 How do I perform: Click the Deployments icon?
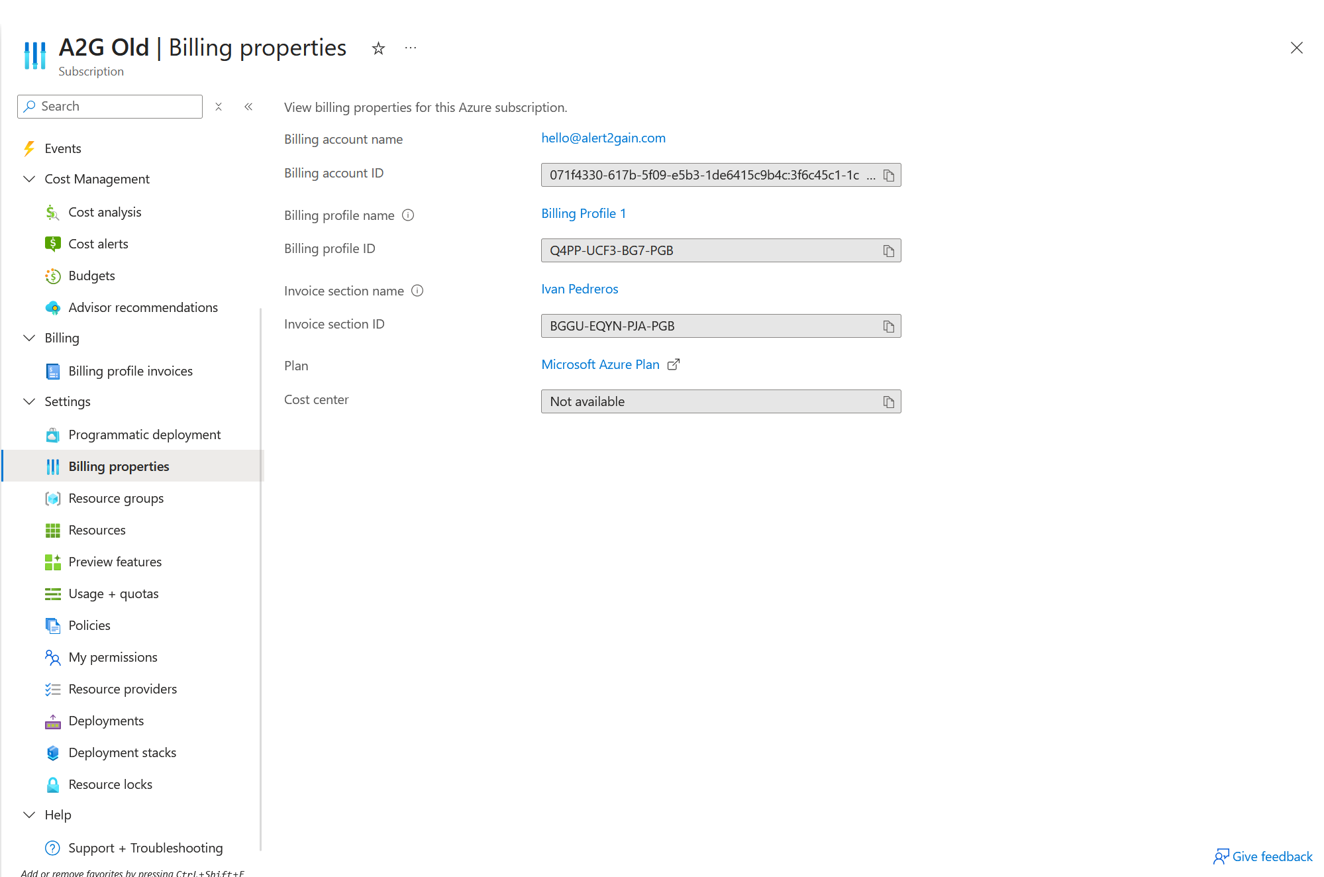(53, 721)
